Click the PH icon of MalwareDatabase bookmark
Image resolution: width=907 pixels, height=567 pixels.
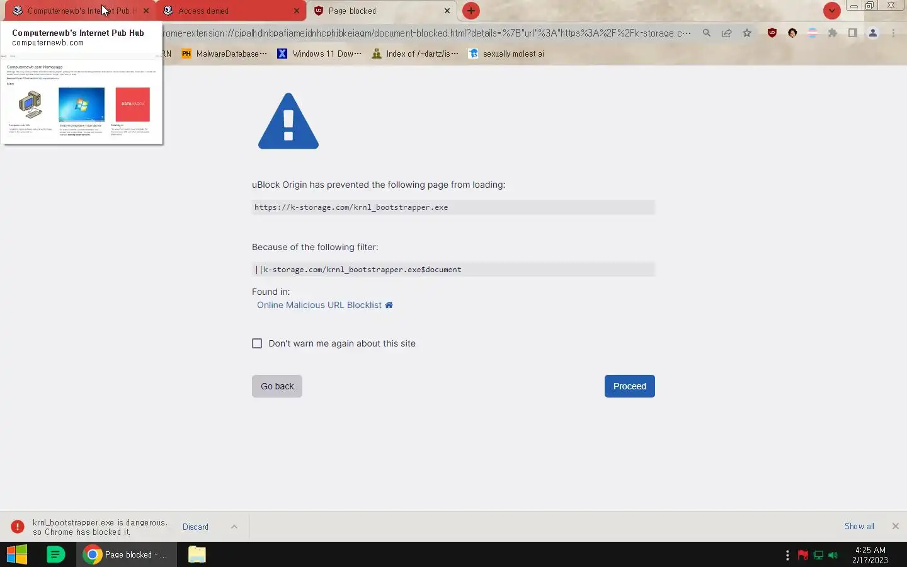(x=186, y=54)
